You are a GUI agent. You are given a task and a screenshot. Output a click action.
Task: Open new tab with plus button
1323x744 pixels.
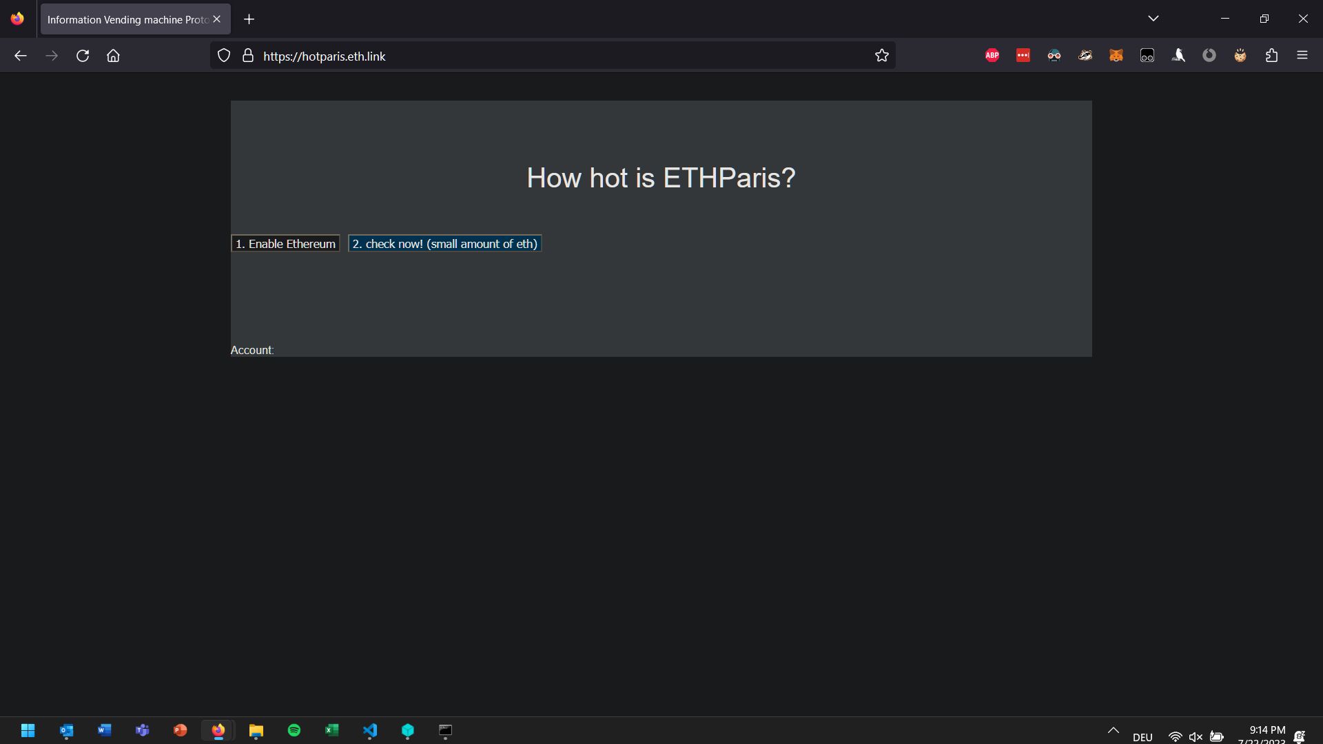[248, 18]
